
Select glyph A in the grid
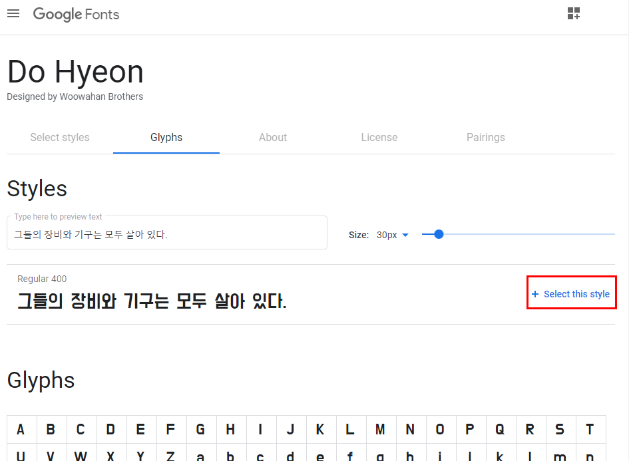(22, 429)
